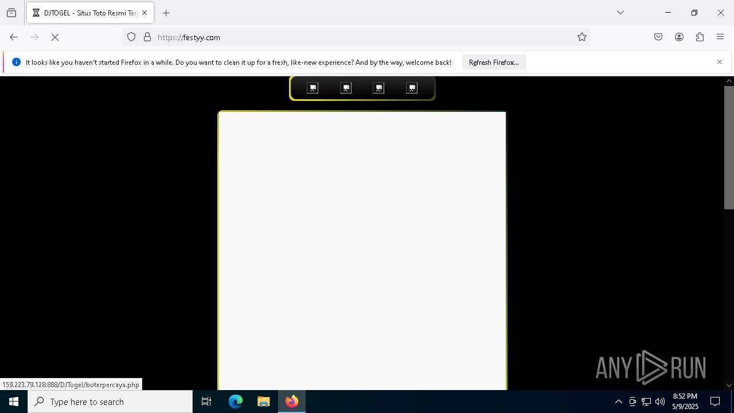The width and height of the screenshot is (734, 413).
Task: Bookmark this page with star icon
Action: coord(582,37)
